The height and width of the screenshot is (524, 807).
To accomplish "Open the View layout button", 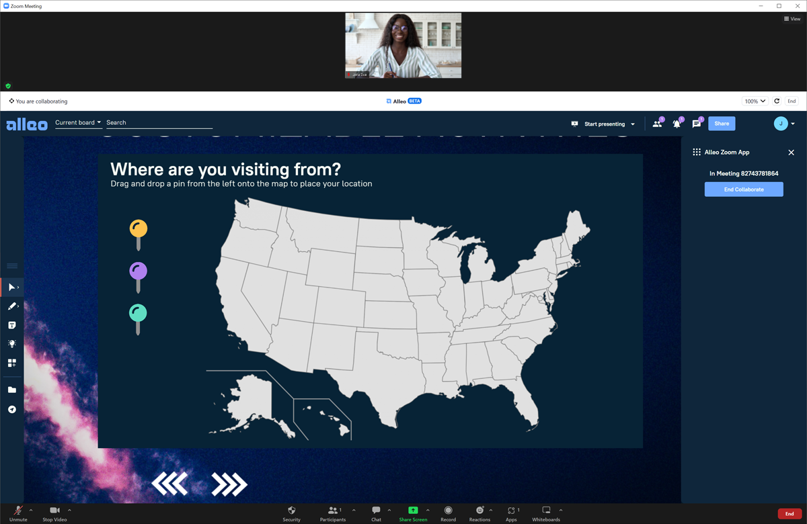I will pos(792,19).
